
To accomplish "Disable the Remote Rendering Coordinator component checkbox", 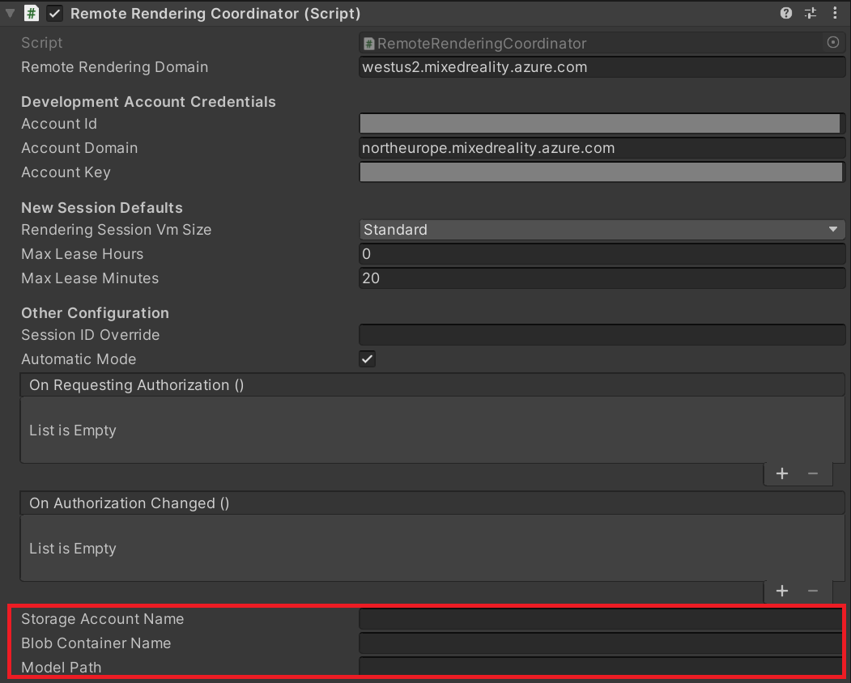I will coord(54,14).
